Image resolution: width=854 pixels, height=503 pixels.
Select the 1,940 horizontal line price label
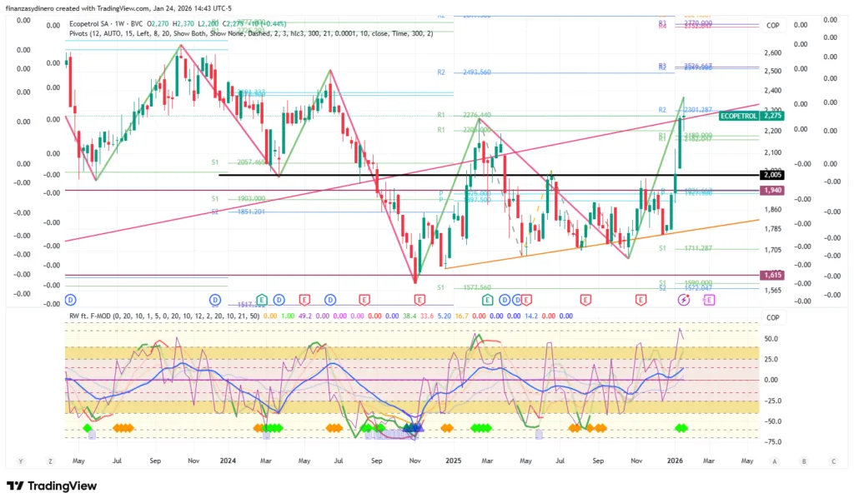(x=771, y=191)
